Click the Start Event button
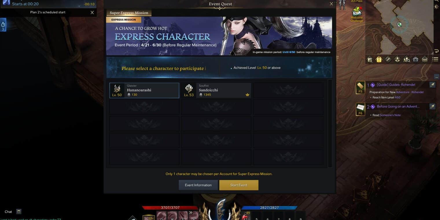Image resolution: width=440 pixels, height=220 pixels. pos(239,185)
